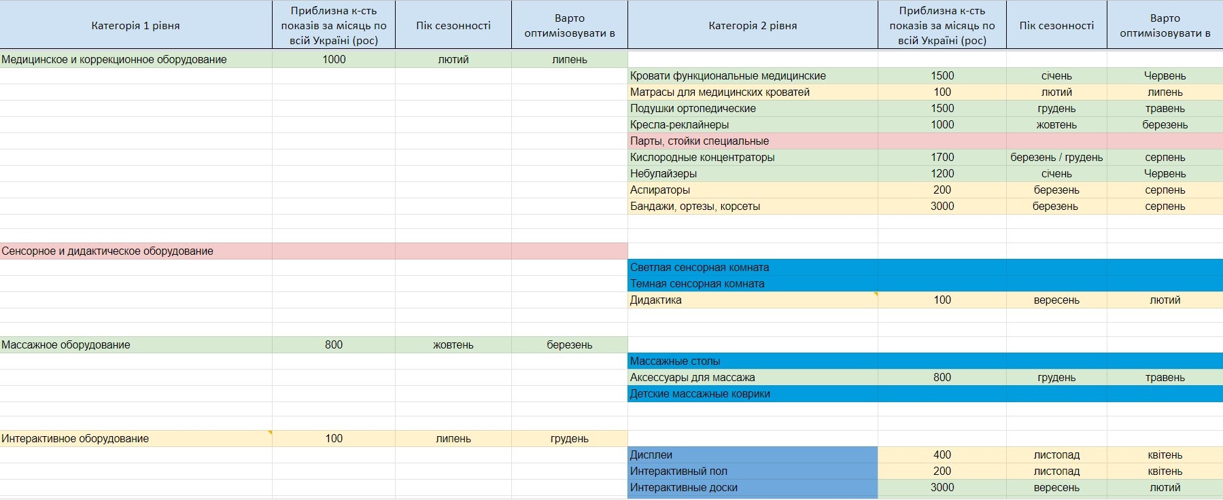Click the 'Детские массажные коврики' cell

[753, 394]
